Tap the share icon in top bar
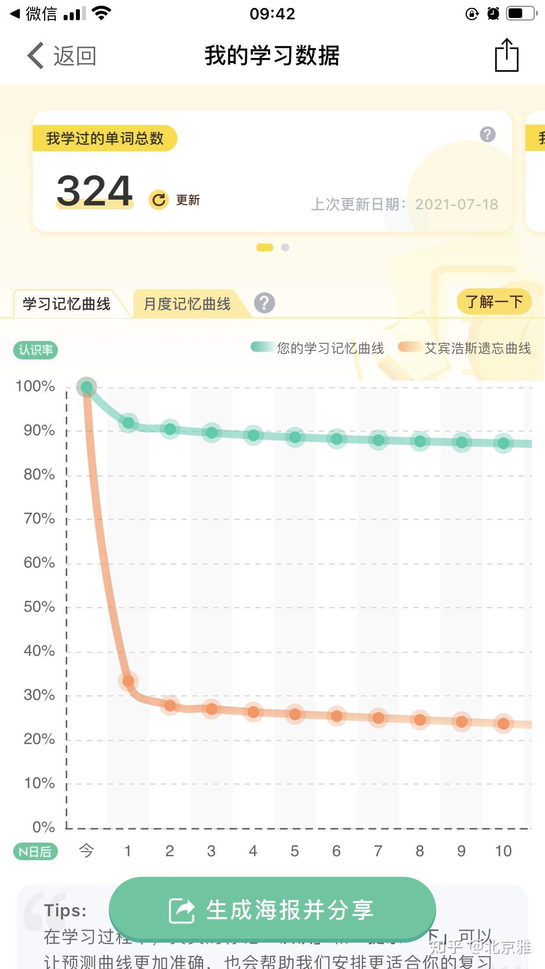The width and height of the screenshot is (545, 969). (x=506, y=55)
